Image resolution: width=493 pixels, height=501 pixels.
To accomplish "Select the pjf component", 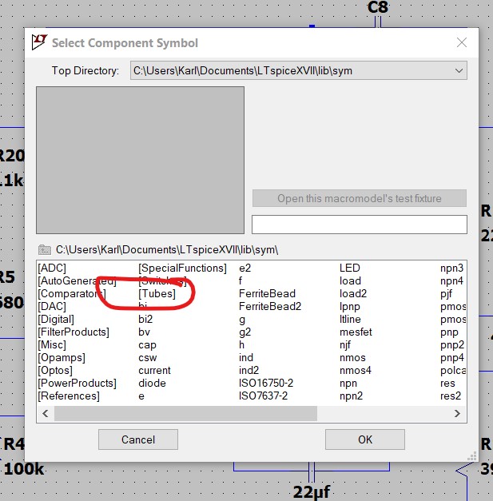I will 446,293.
